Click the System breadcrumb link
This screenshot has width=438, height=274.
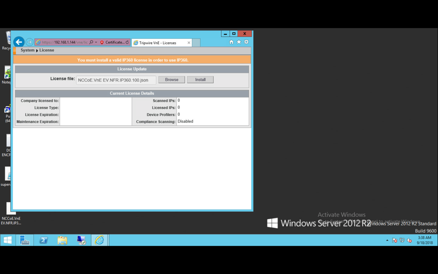pyautogui.click(x=28, y=50)
